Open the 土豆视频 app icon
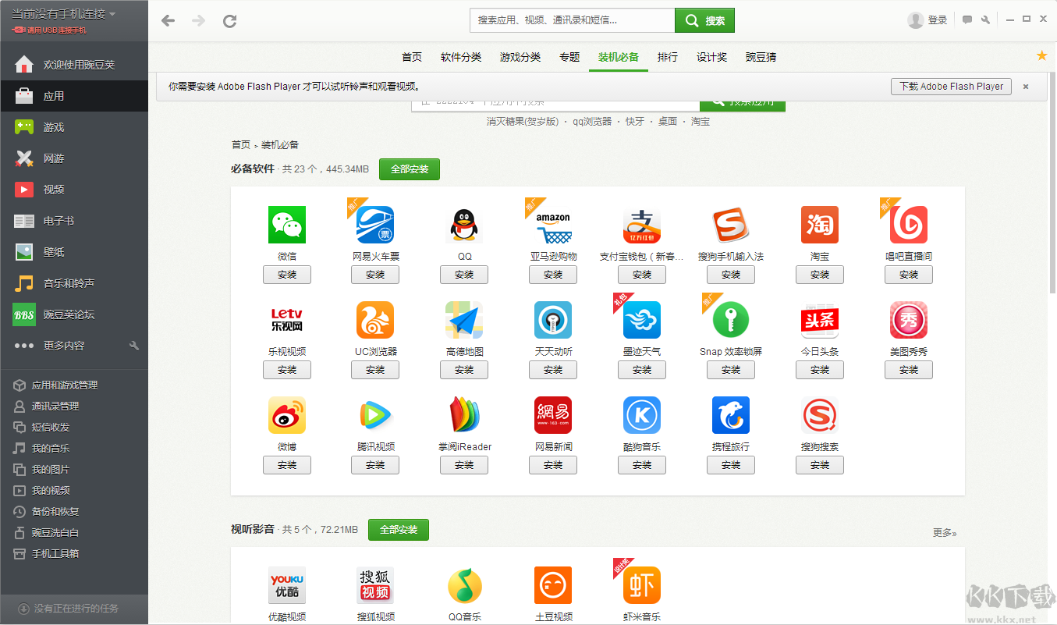The image size is (1057, 625). tap(553, 585)
